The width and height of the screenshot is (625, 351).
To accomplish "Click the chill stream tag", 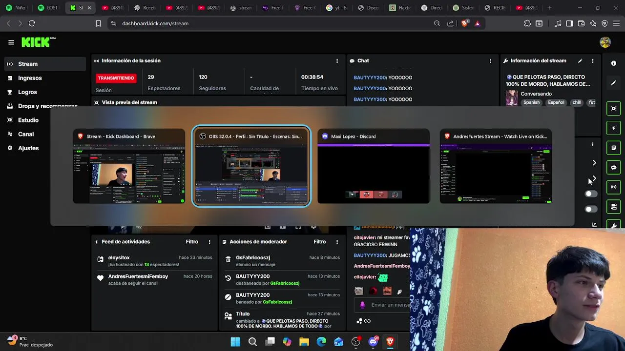I will click(577, 102).
